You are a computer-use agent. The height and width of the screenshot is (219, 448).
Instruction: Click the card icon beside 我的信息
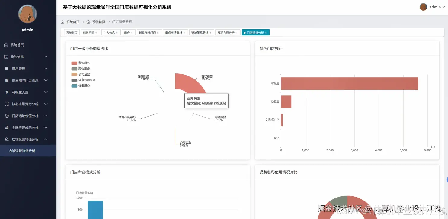(6, 57)
